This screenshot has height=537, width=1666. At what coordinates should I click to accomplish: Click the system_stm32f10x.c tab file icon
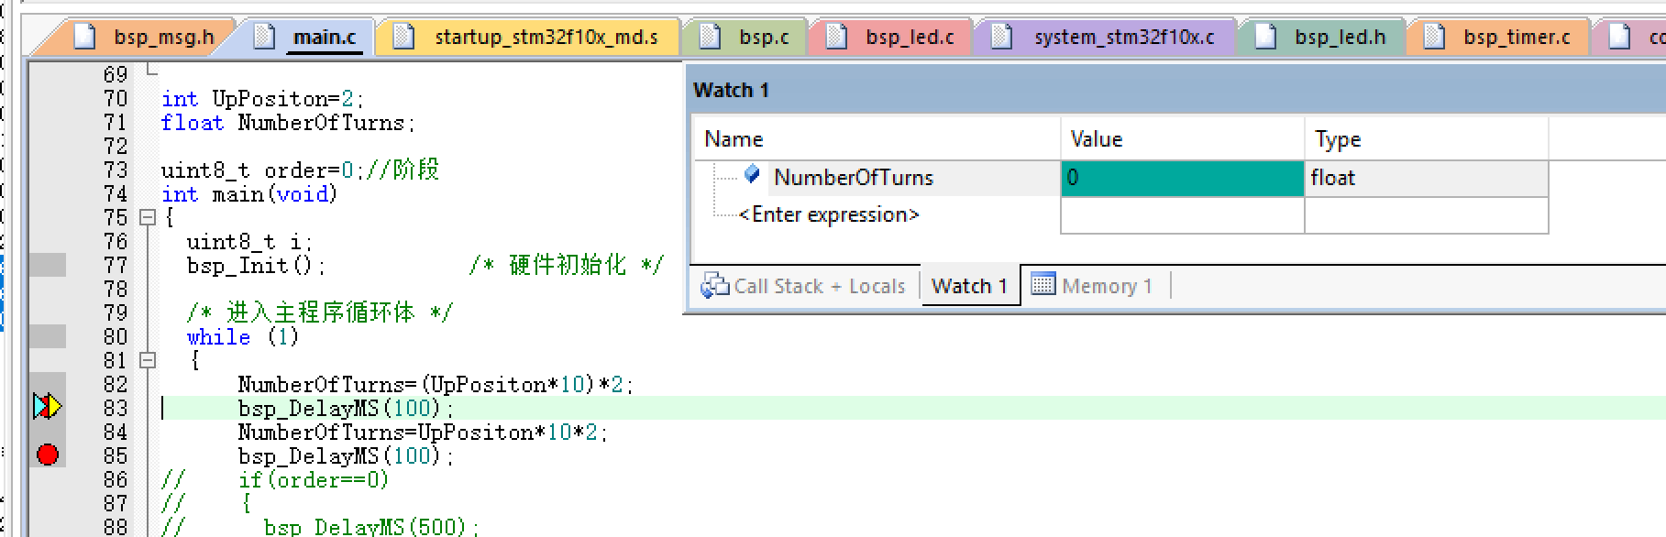(1001, 37)
